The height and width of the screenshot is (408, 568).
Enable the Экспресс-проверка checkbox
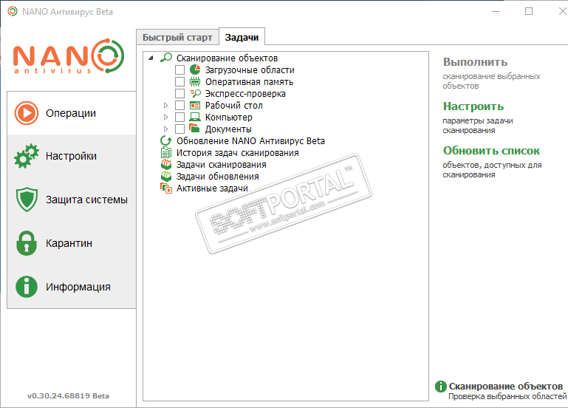[x=179, y=93]
